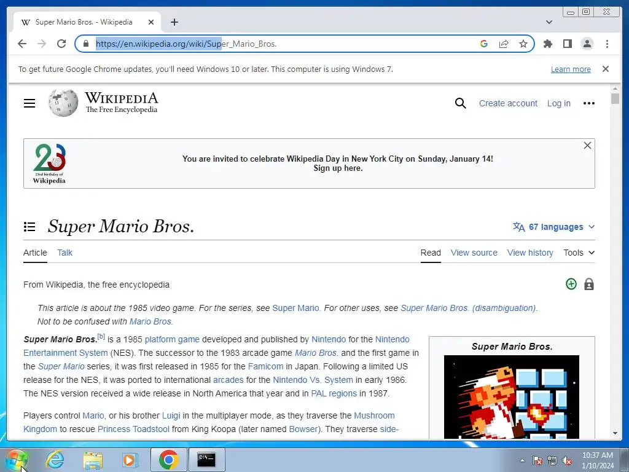Image resolution: width=629 pixels, height=472 pixels.
Task: Expand the 67 languages dropdown
Action: (x=553, y=227)
